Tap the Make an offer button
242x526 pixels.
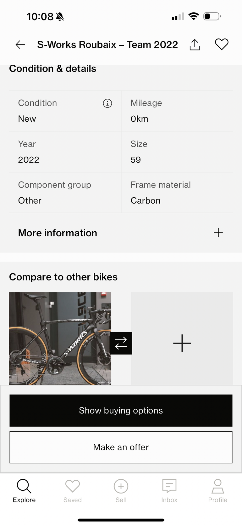coord(121,447)
